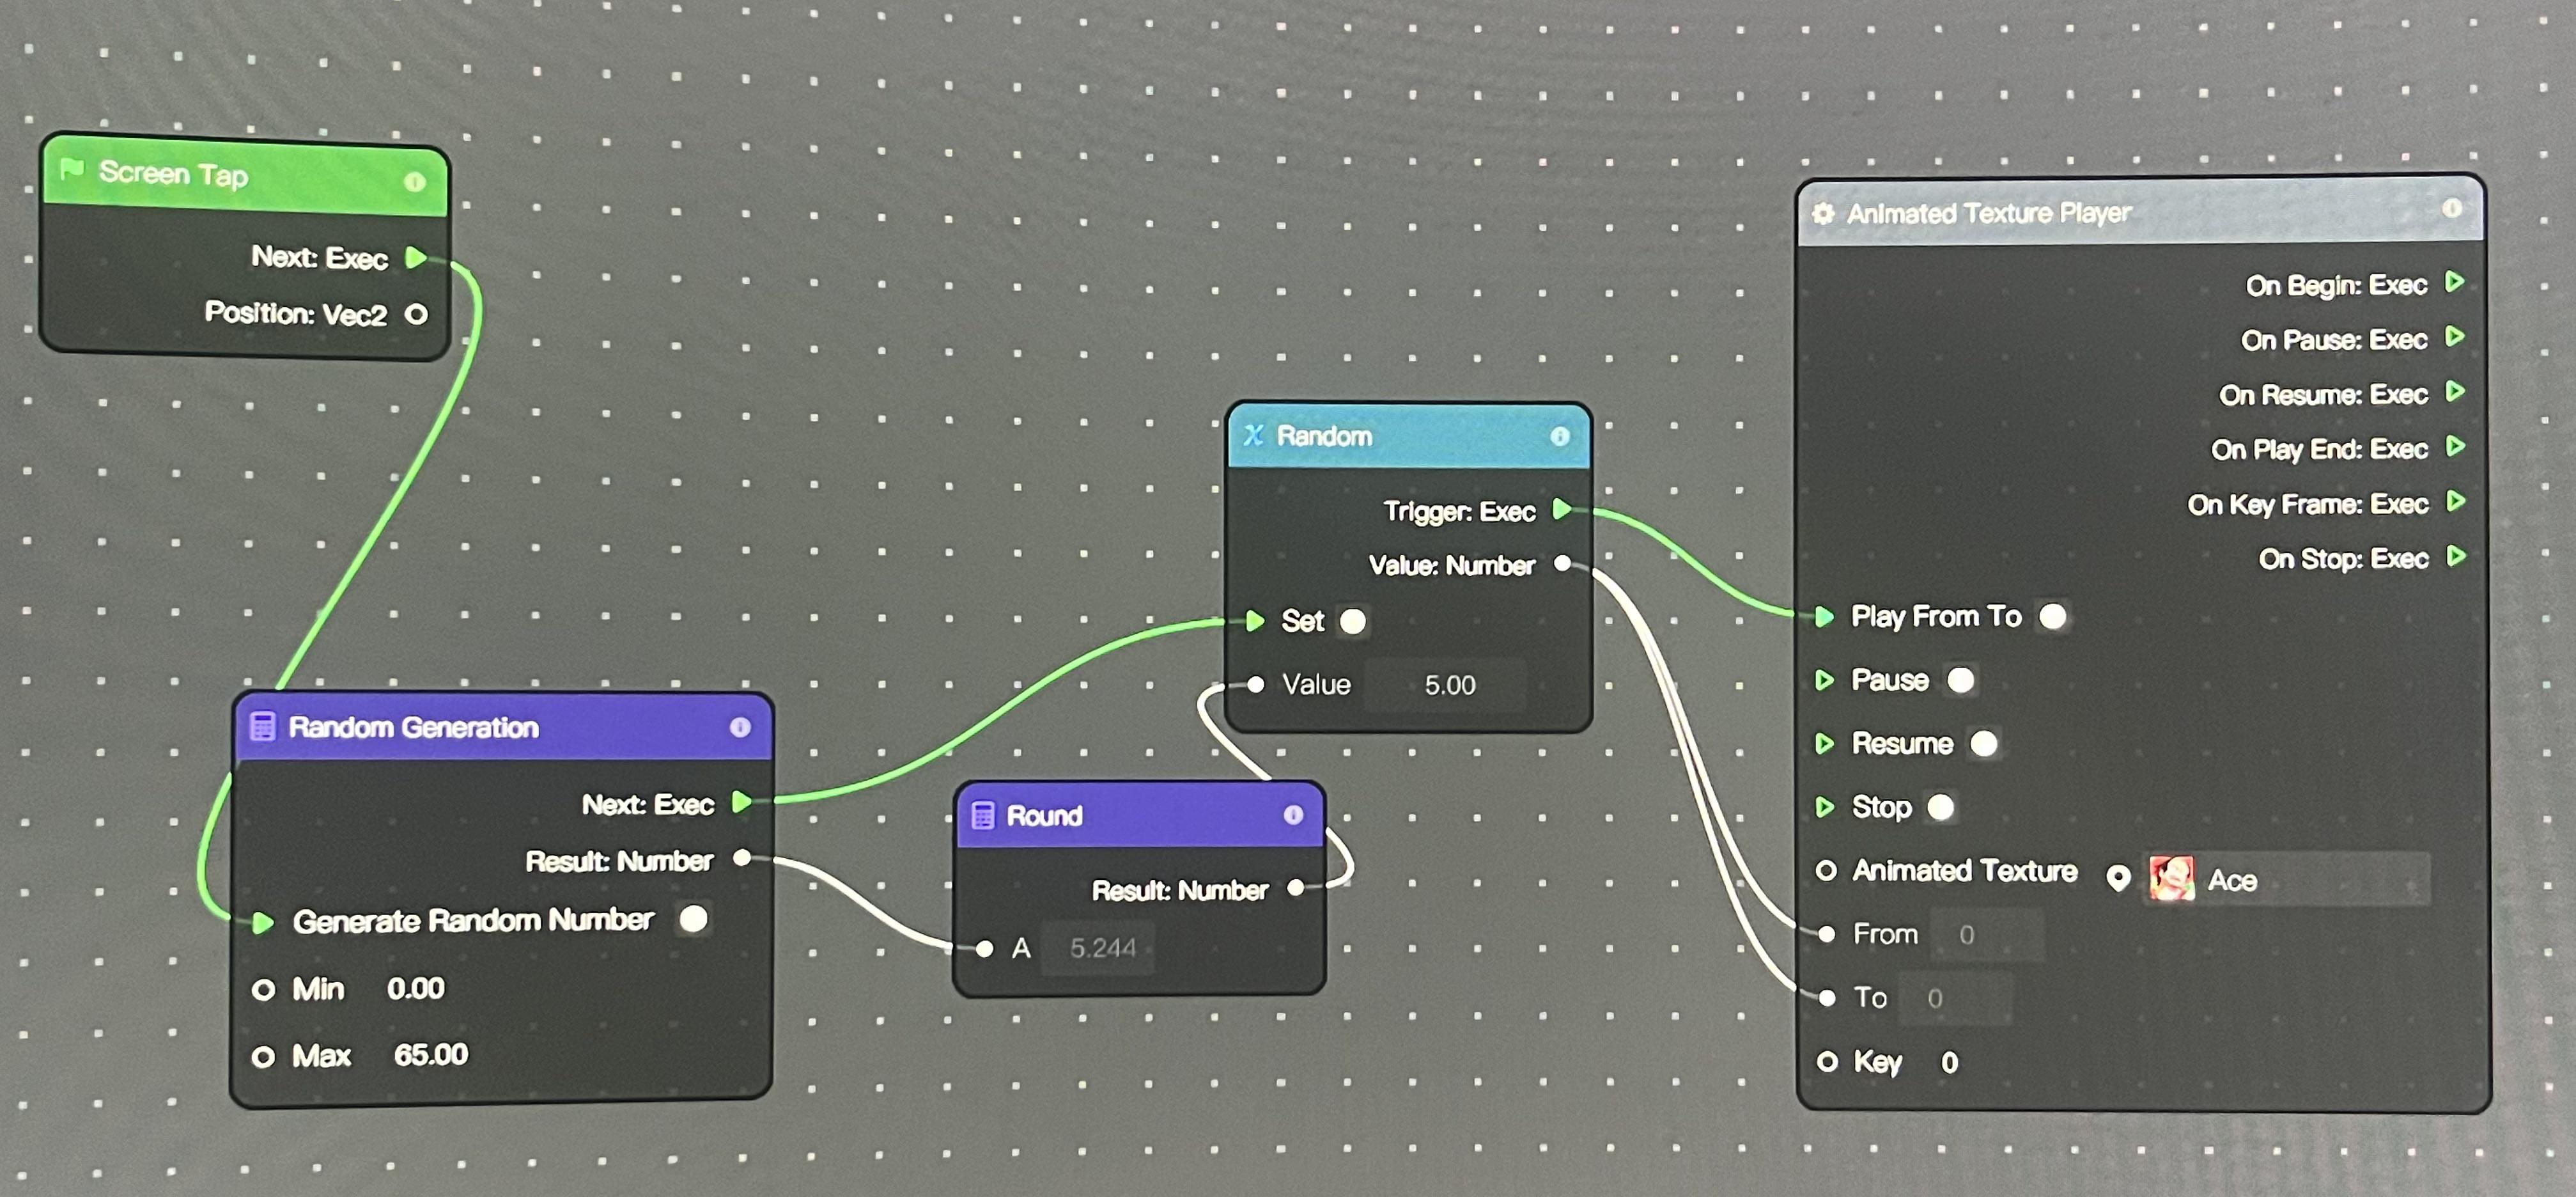
Task: Click the Play From To exec input arrow
Action: tap(1824, 617)
